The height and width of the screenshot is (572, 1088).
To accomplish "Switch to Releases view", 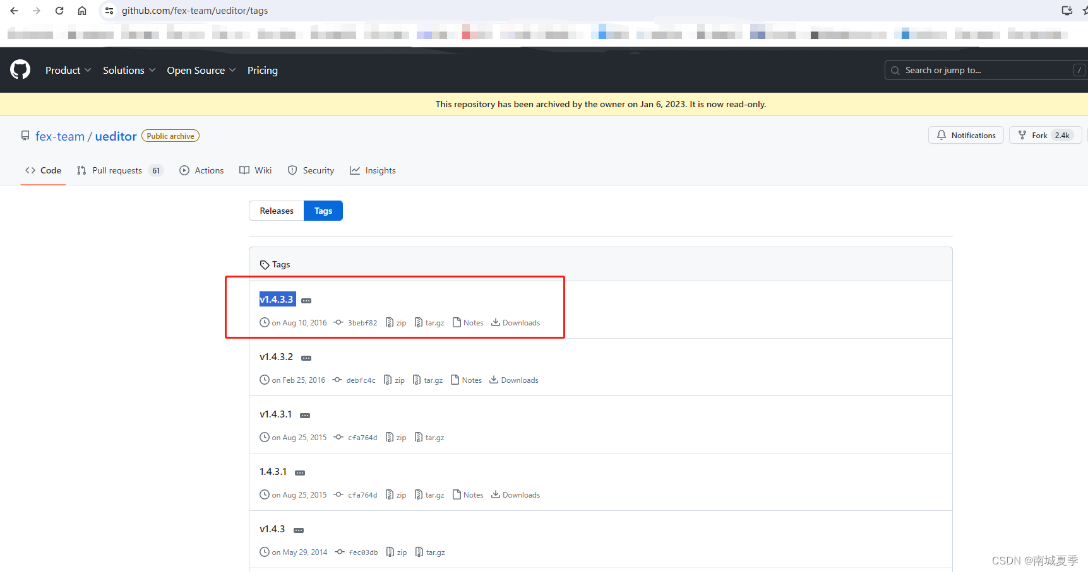I will tap(277, 211).
